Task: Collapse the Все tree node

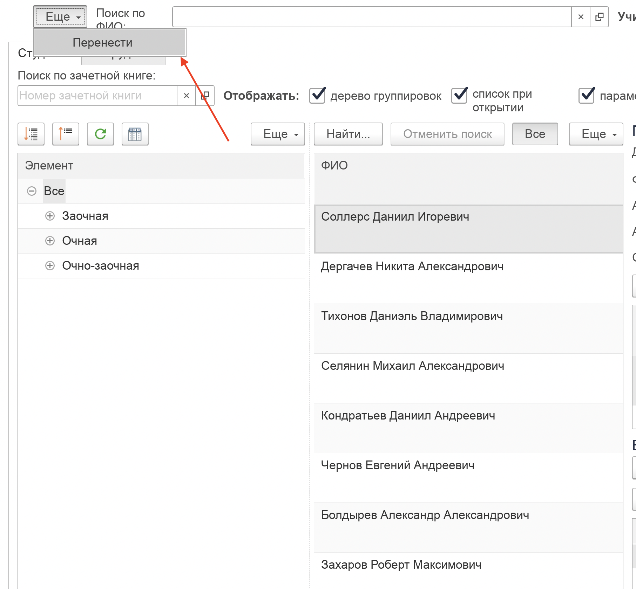Action: pyautogui.click(x=32, y=191)
